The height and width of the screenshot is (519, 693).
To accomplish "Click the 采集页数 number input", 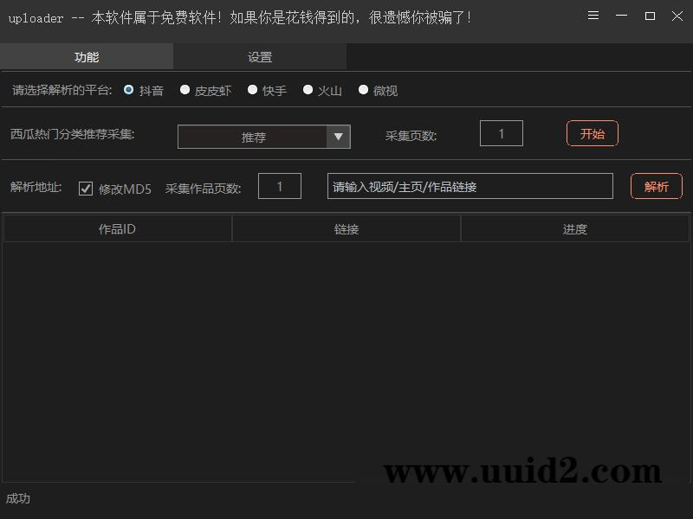I will pos(501,133).
